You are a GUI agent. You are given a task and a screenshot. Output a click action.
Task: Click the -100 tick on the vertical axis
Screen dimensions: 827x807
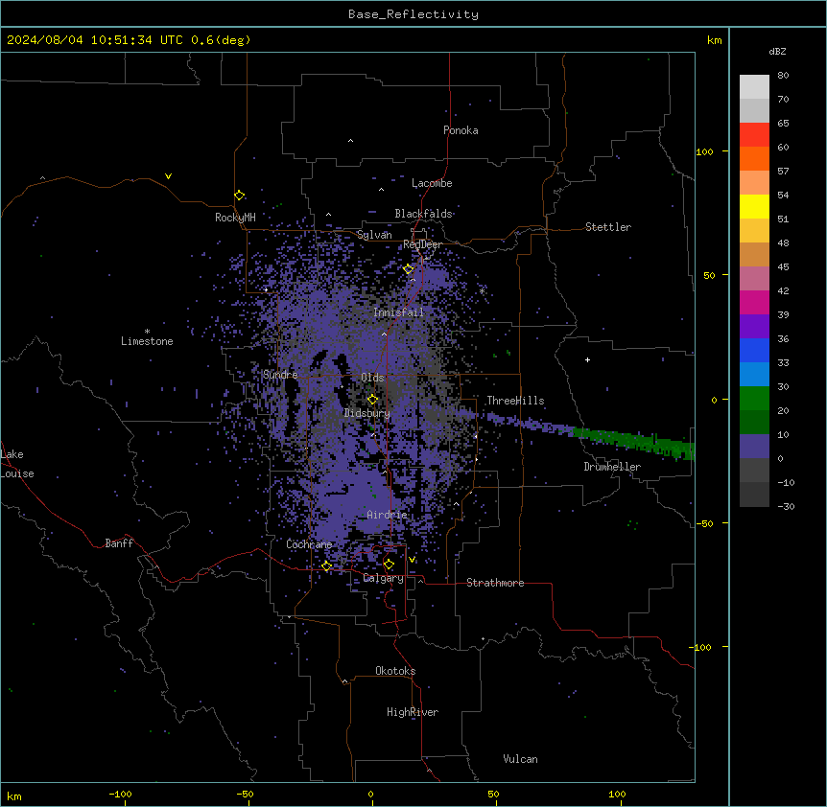tap(701, 647)
